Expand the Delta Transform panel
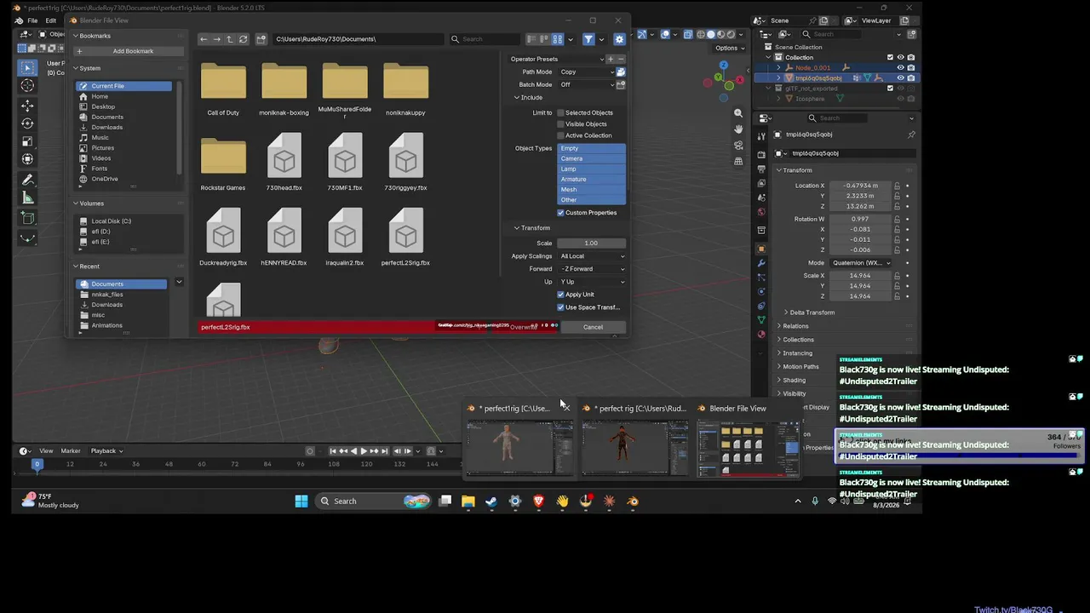The height and width of the screenshot is (613, 1090). pyautogui.click(x=809, y=312)
